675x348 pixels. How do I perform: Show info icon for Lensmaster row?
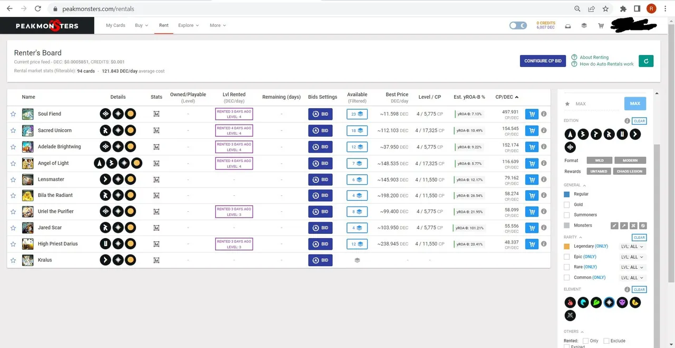coord(544,179)
